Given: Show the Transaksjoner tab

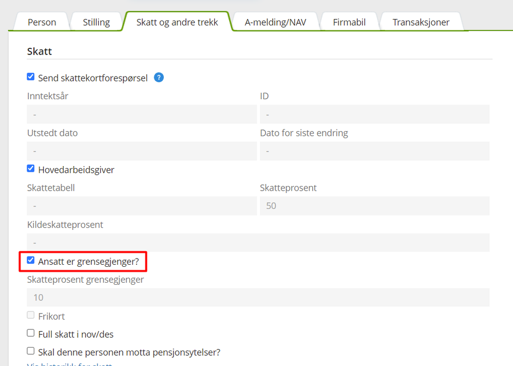Looking at the screenshot, I should click(421, 22).
